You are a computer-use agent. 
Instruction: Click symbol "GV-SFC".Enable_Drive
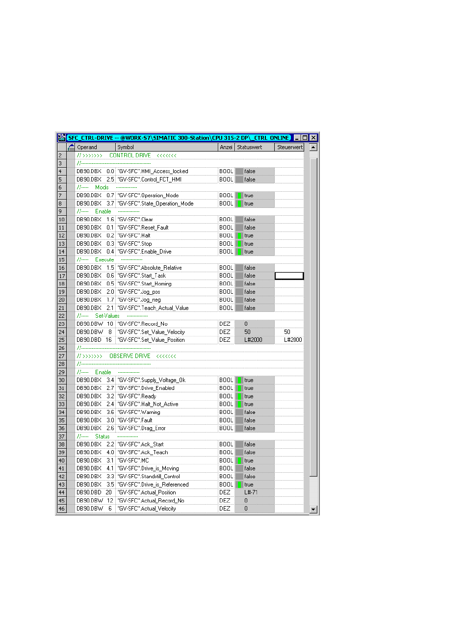pyautogui.click(x=145, y=252)
